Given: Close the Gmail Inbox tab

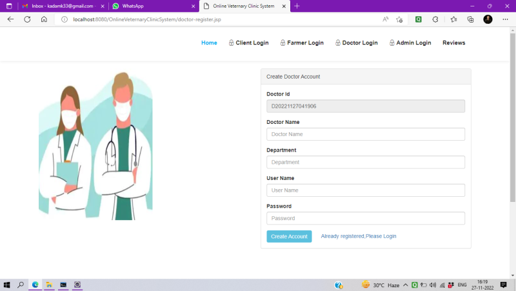Looking at the screenshot, I should pyautogui.click(x=103, y=6).
